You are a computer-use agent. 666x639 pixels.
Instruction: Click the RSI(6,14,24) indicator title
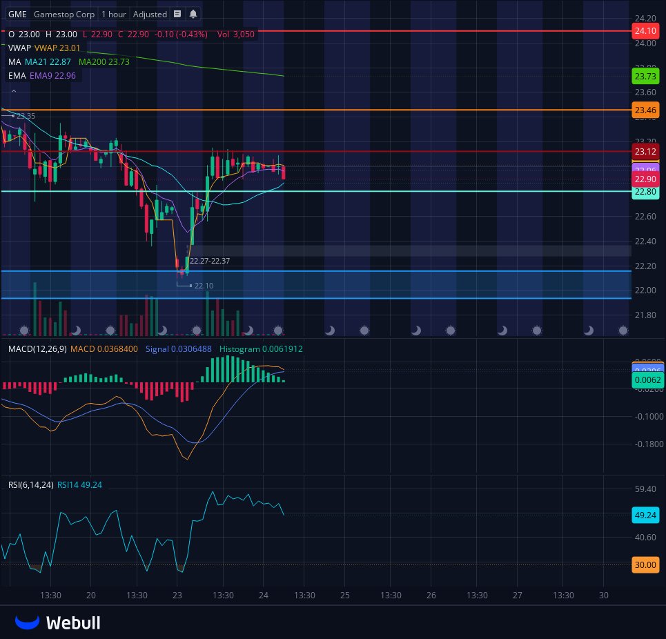coord(31,485)
